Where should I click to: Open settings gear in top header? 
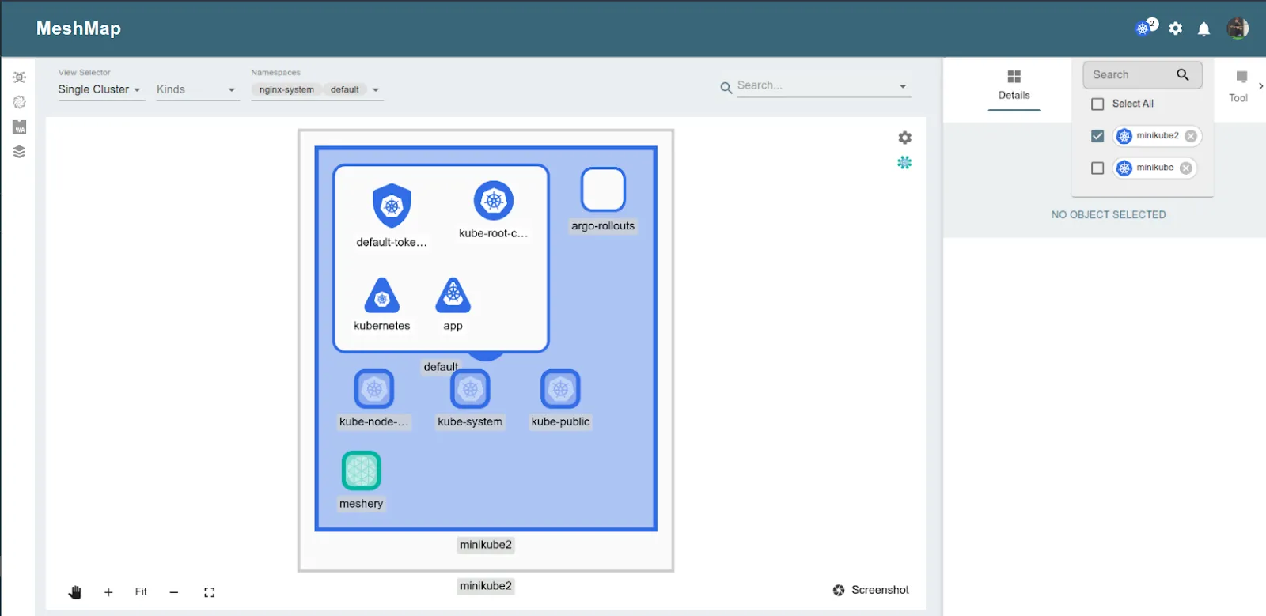[x=1176, y=28]
